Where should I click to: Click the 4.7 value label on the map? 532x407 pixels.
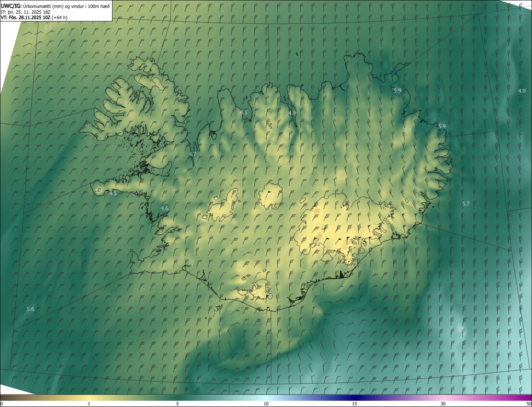192,154
